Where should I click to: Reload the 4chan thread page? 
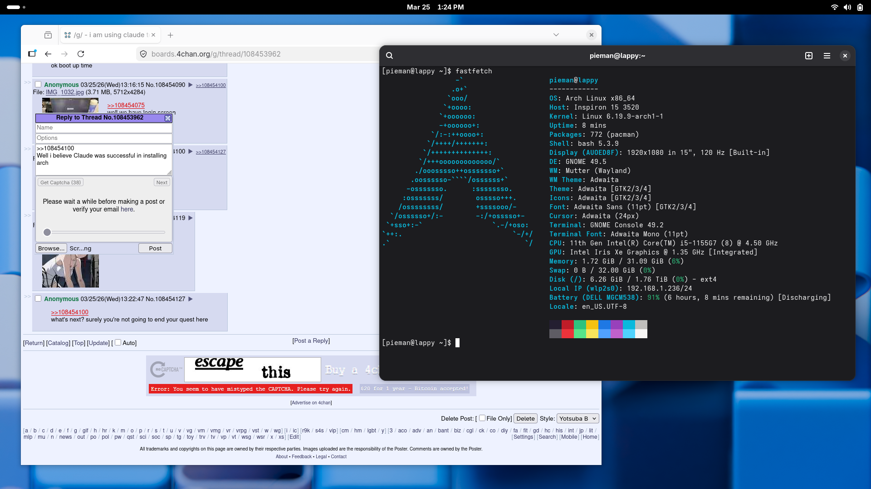(81, 54)
